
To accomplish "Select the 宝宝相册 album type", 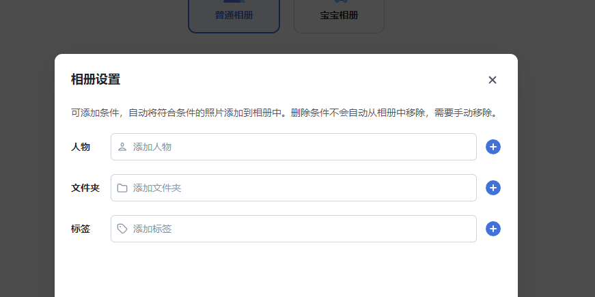I will click(339, 15).
